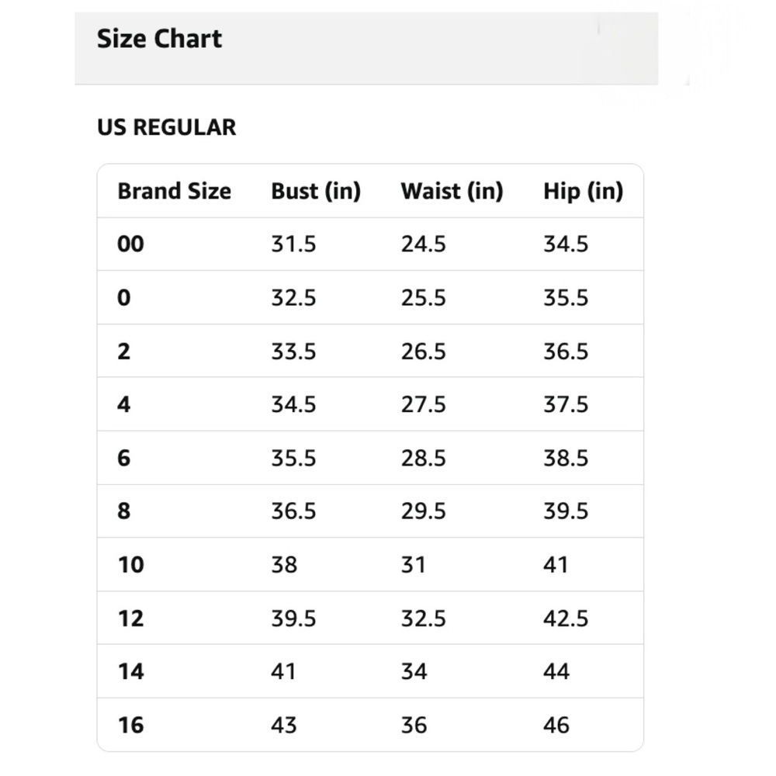Click the 46 hip value
776x776 pixels.
tap(556, 725)
